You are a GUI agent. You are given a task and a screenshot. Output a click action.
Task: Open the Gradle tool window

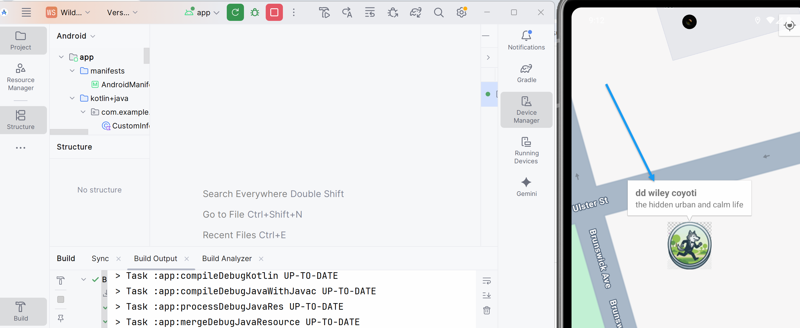526,73
